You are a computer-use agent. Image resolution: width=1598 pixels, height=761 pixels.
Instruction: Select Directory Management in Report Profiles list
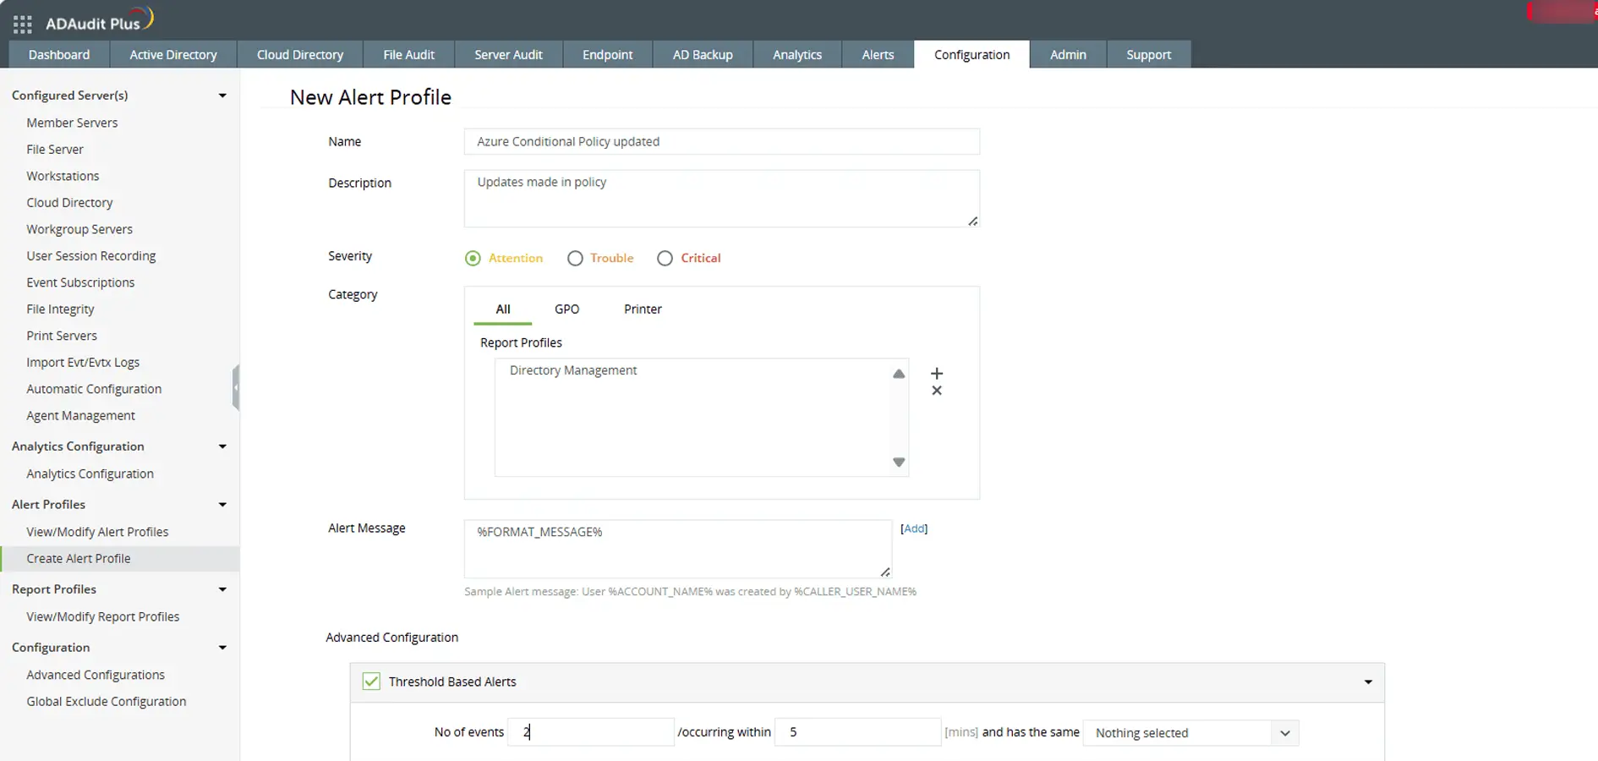pos(573,370)
